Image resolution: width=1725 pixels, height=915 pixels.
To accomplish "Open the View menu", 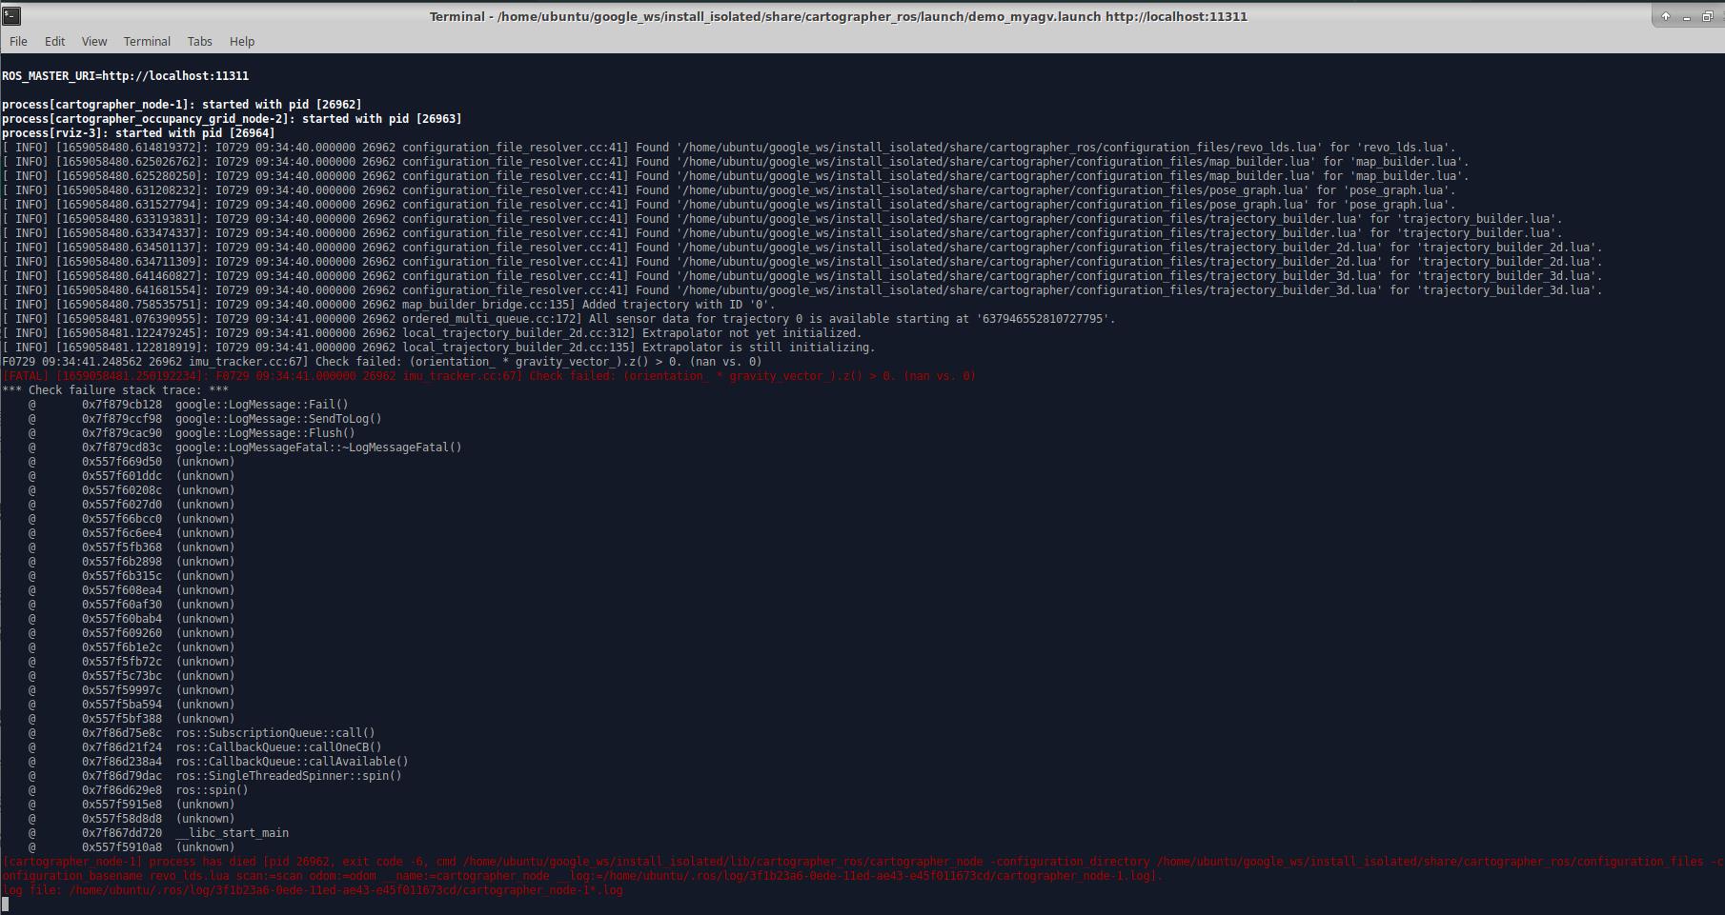I will (x=94, y=41).
